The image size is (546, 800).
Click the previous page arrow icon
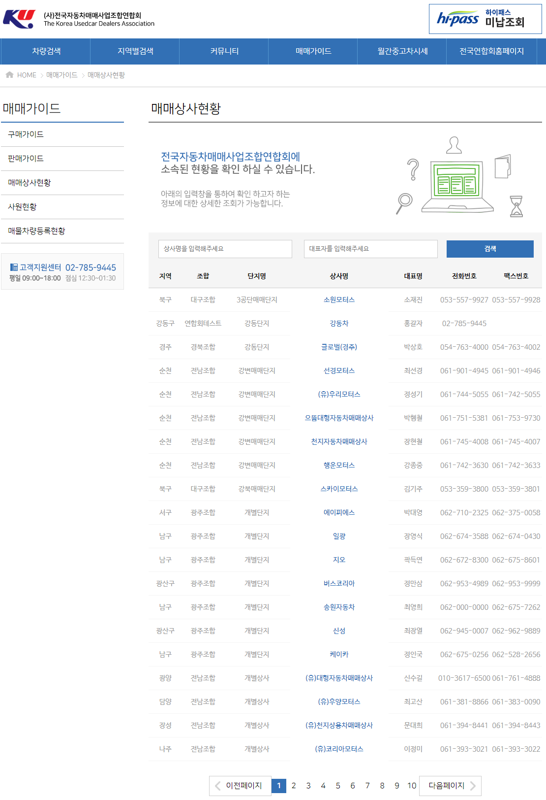pos(217,786)
